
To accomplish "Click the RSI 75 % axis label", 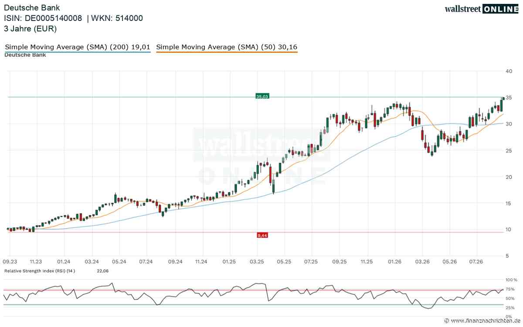I will point(511,289).
